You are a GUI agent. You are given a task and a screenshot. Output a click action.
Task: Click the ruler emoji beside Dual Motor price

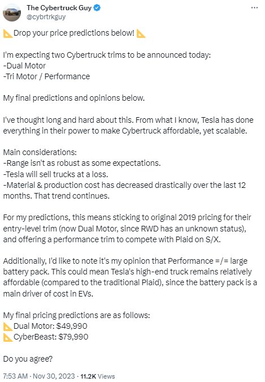pyautogui.click(x=8, y=327)
